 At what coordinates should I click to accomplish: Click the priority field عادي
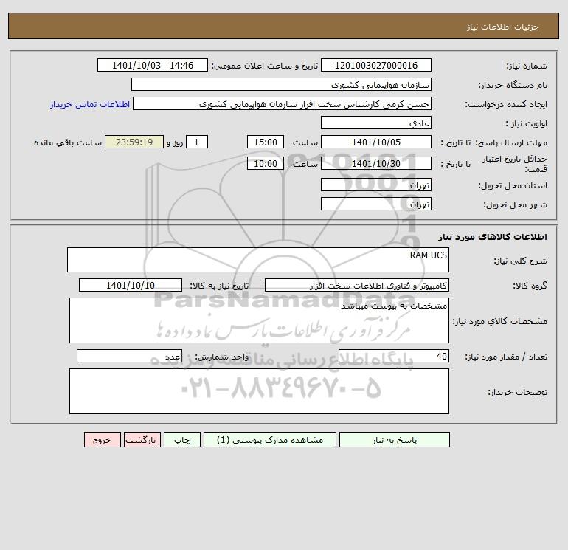pos(376,123)
